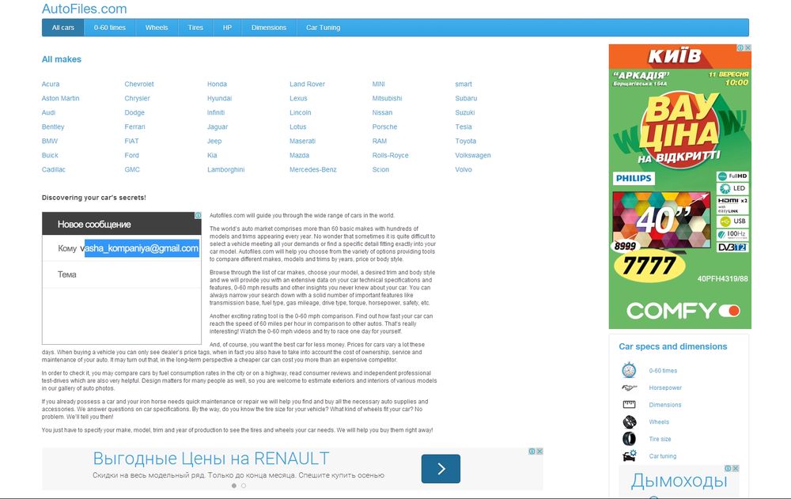Open the Tesla make link

tap(464, 127)
